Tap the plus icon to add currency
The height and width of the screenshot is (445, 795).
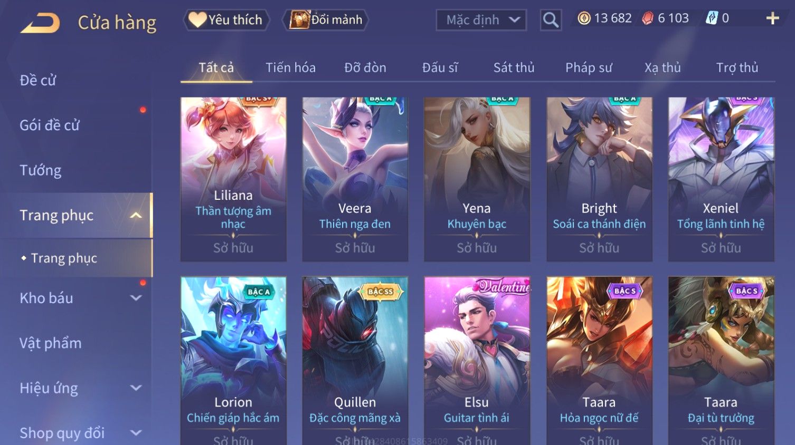coord(772,19)
